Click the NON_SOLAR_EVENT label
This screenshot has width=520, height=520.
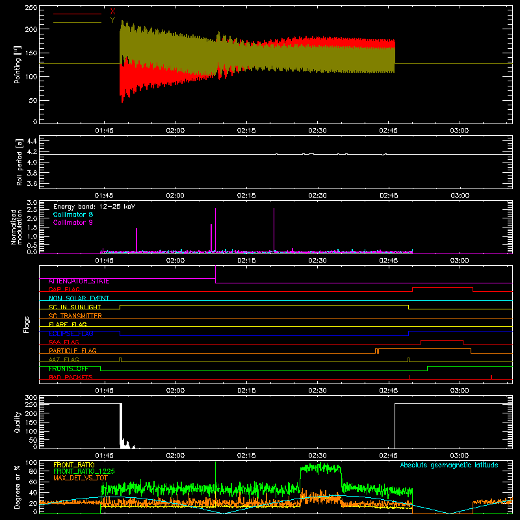(x=79, y=298)
